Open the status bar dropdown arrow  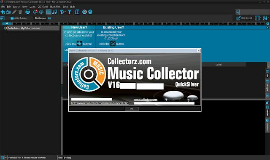click(6, 157)
